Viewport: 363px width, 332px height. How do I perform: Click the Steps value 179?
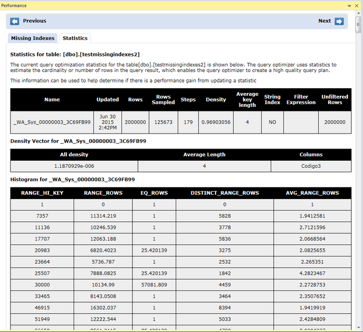tap(188, 122)
